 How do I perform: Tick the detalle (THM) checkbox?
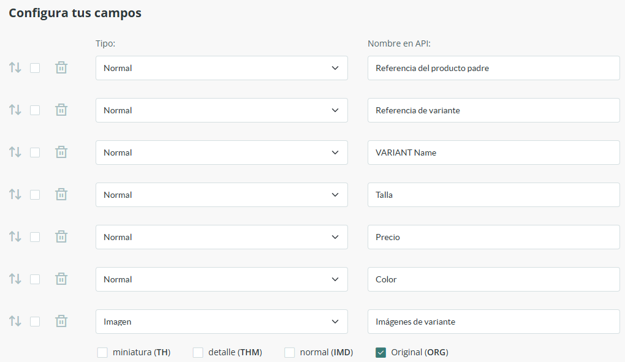(x=198, y=352)
